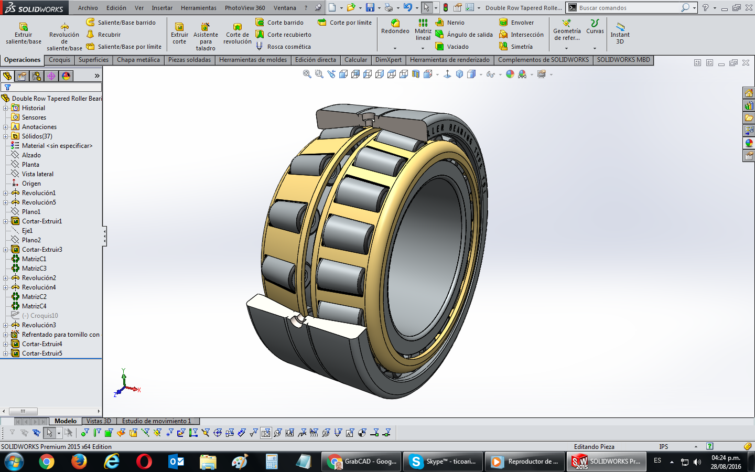
Task: Open the Insertar menu
Action: 162,8
